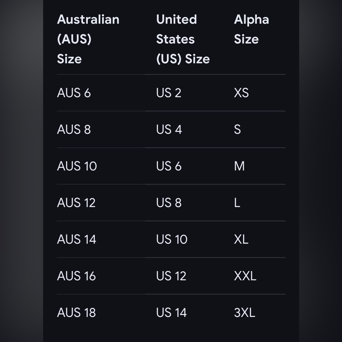Click the AUS 12 cell
This screenshot has height=342, width=342.
(76, 202)
